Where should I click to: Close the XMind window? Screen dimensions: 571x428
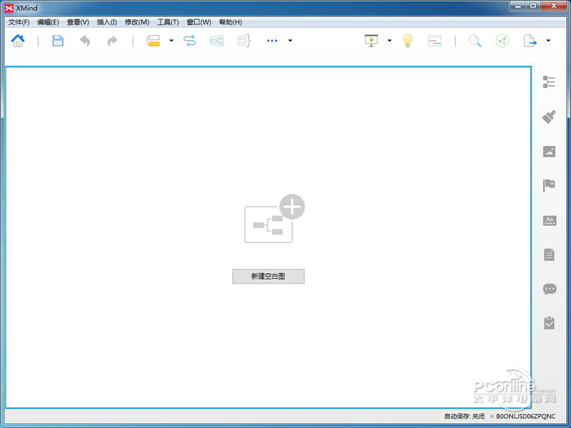pos(554,7)
